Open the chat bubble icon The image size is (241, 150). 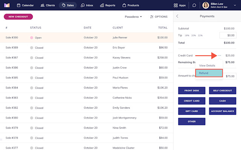coord(194,5)
